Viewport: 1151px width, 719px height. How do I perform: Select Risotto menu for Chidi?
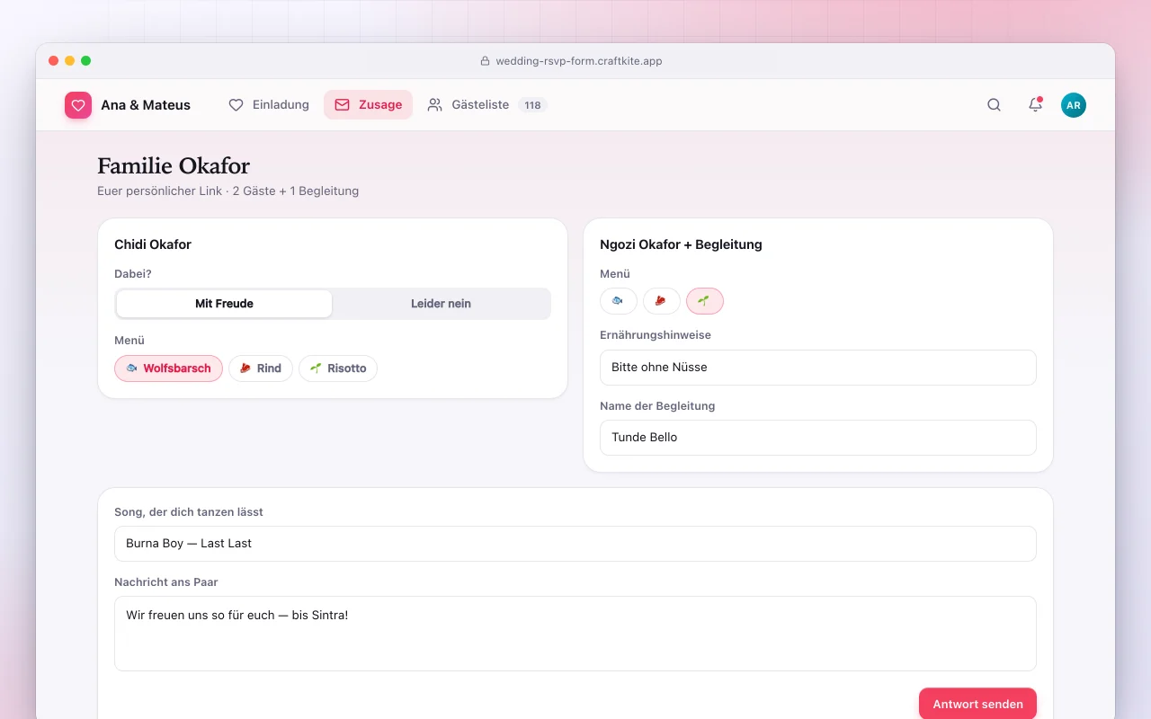coord(338,368)
